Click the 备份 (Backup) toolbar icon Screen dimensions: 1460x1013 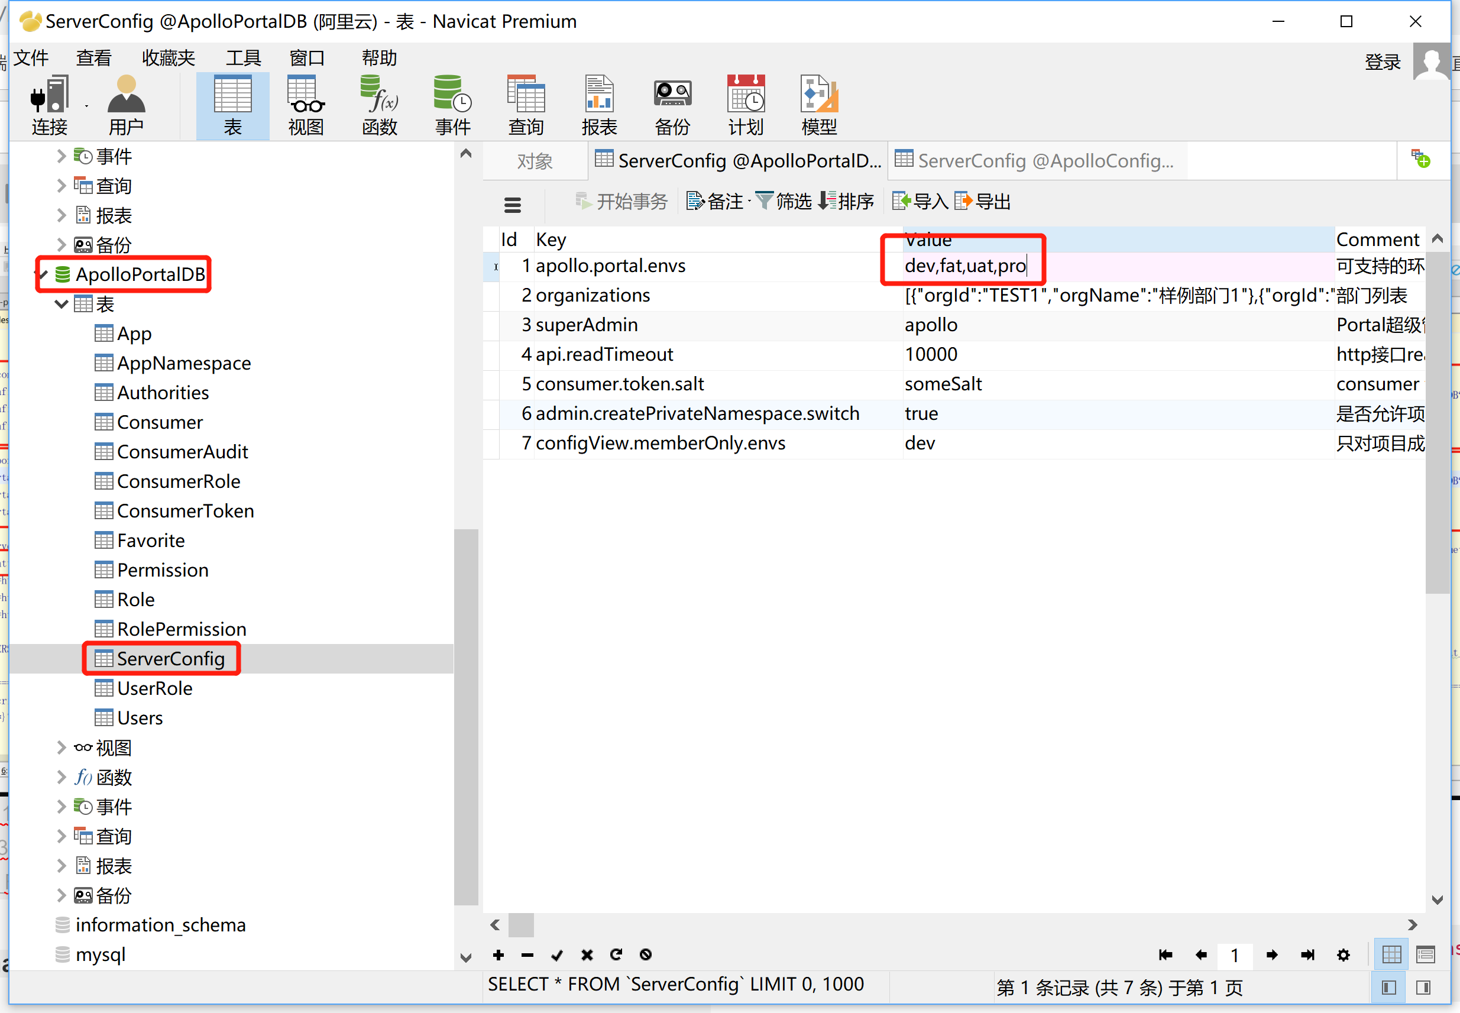(x=672, y=105)
